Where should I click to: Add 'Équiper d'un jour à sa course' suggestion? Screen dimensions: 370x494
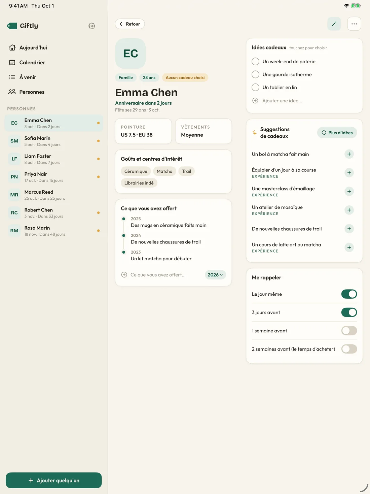click(349, 173)
